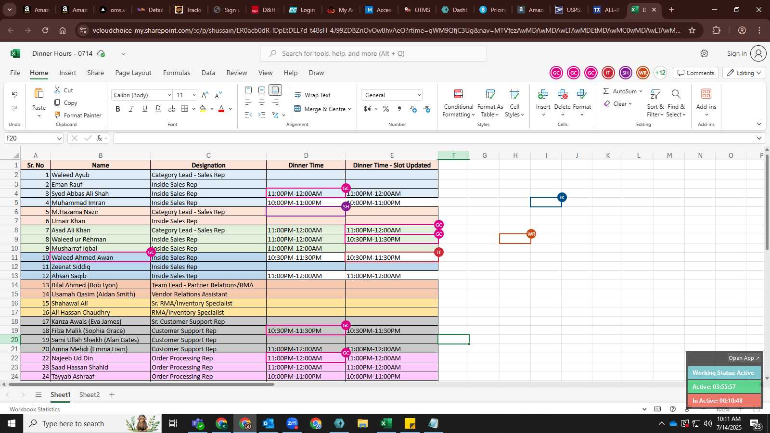Activate Format Painter
Image resolution: width=770 pixels, height=433 pixels.
point(77,115)
